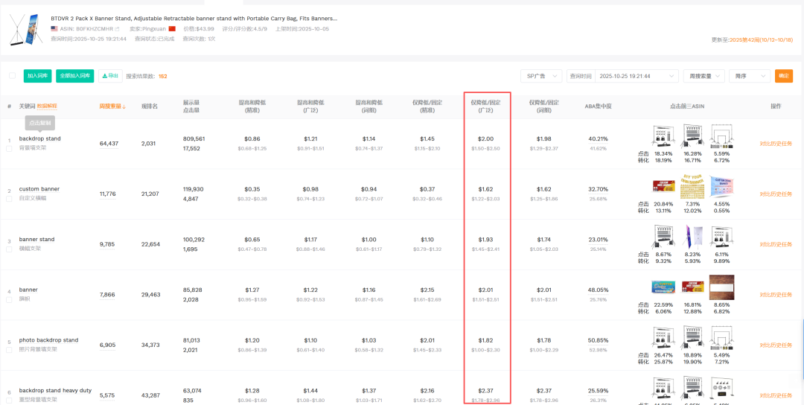
Task: Click the BTDVR banner stand product image
Action: point(23,27)
